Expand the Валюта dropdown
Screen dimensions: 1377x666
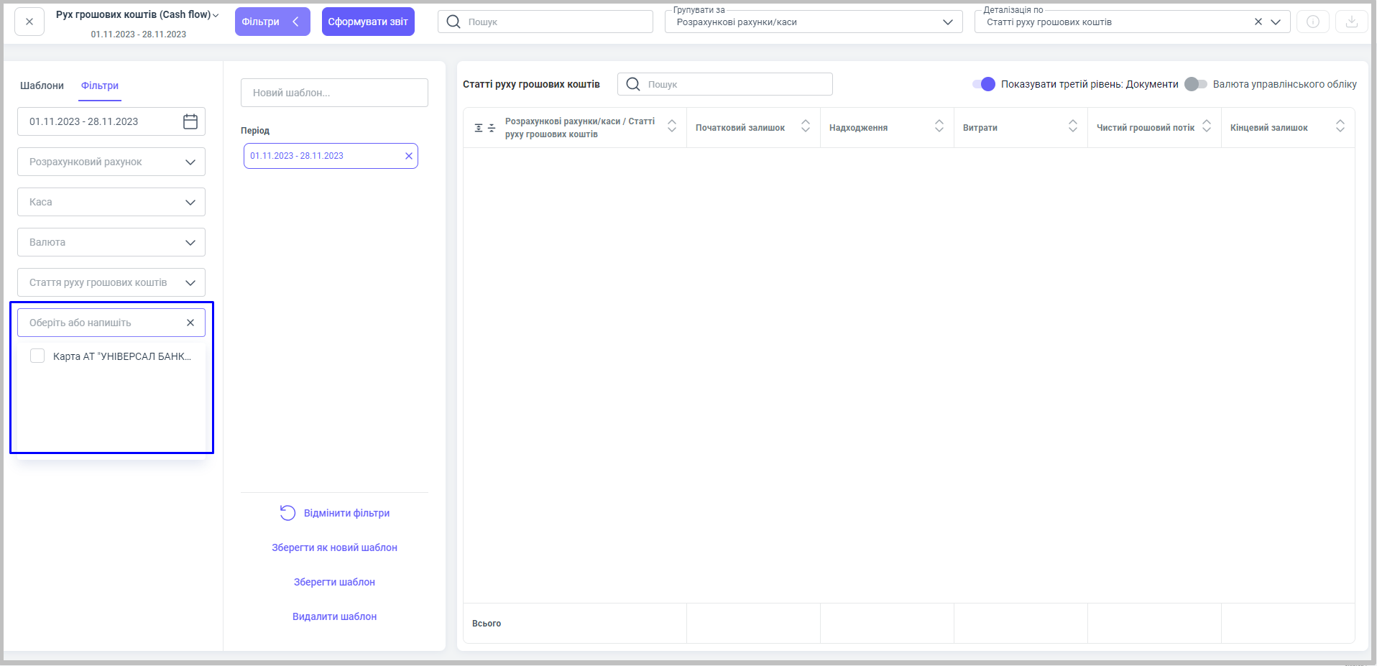pyautogui.click(x=111, y=242)
